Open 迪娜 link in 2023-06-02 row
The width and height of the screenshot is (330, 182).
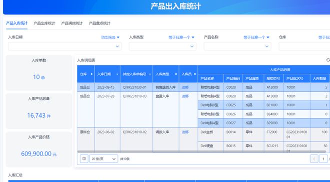(x=185, y=132)
